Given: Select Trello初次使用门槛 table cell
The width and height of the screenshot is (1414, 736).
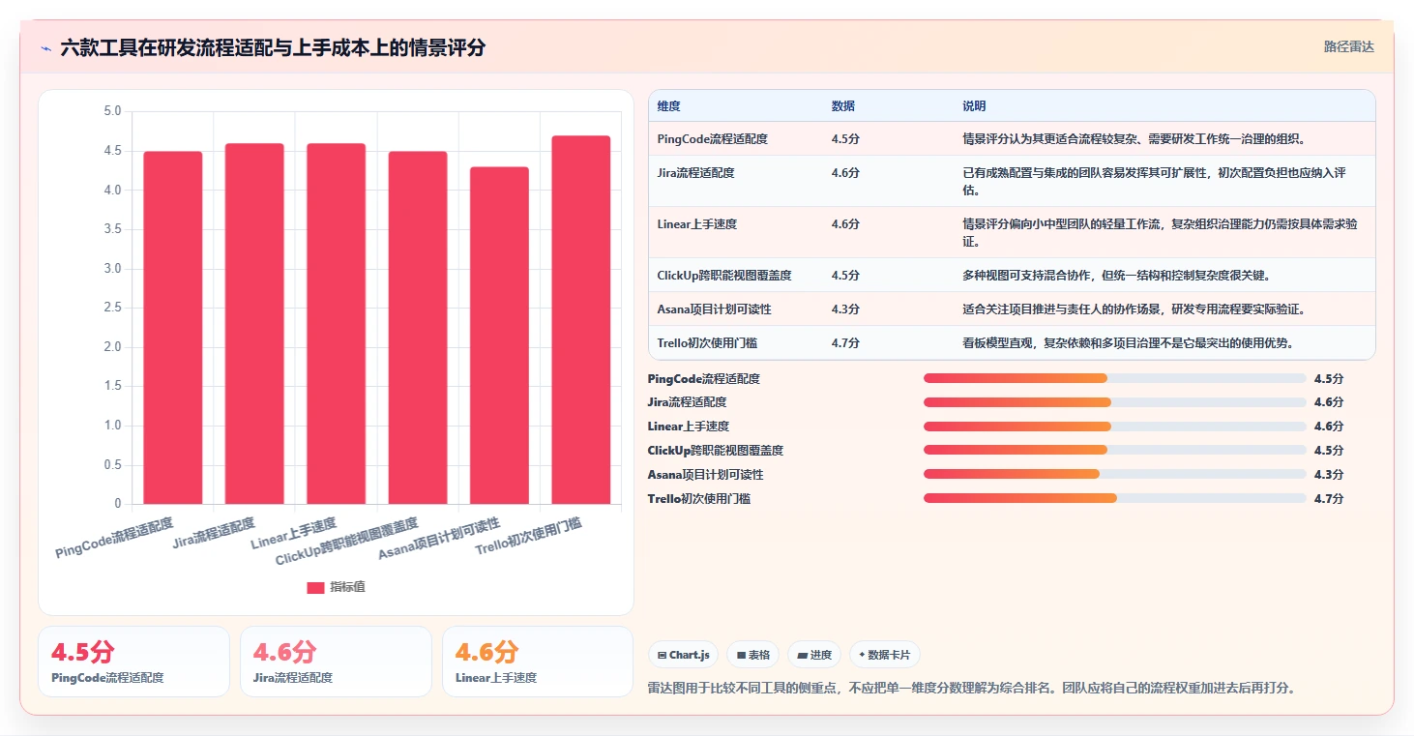Looking at the screenshot, I should click(708, 342).
